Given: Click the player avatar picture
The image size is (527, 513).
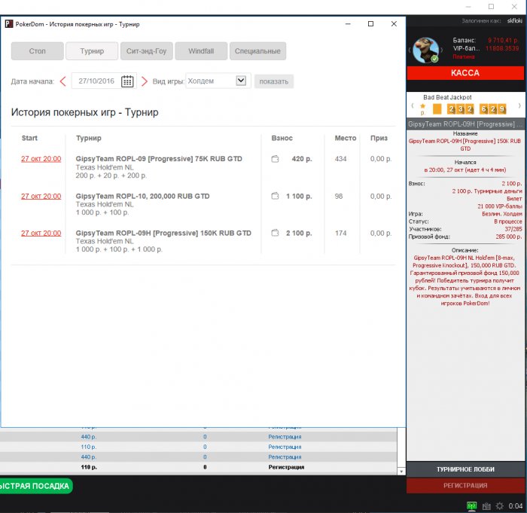Looking at the screenshot, I should point(425,50).
